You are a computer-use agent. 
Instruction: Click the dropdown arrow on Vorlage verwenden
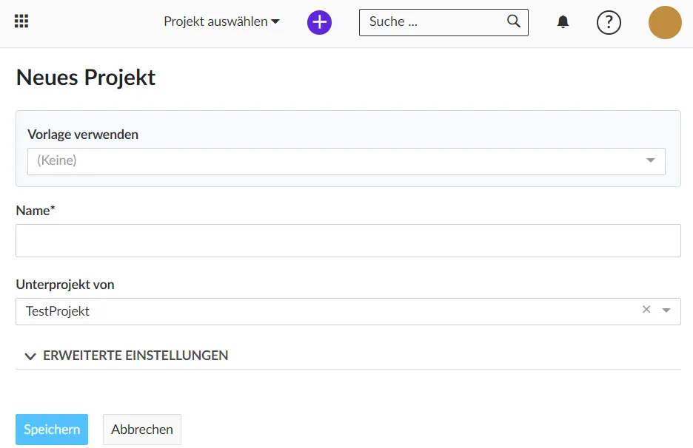[x=651, y=161]
